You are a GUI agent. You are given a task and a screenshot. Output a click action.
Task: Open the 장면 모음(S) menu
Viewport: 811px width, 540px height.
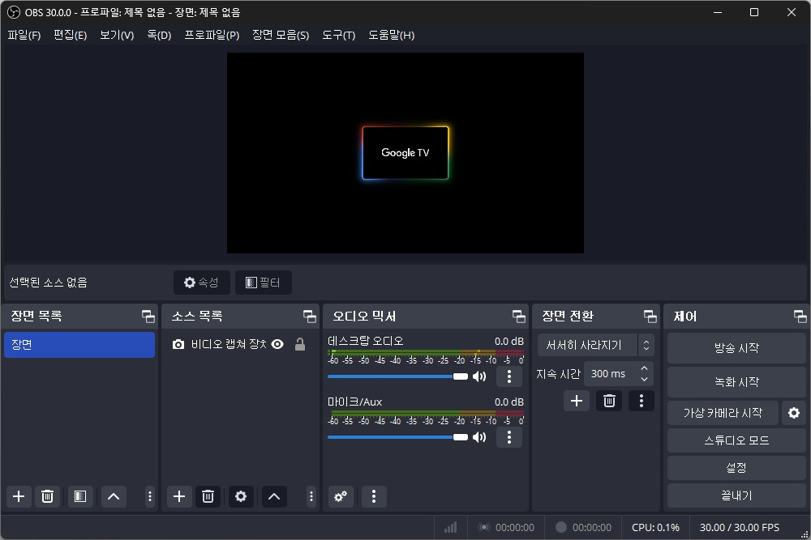pos(281,35)
